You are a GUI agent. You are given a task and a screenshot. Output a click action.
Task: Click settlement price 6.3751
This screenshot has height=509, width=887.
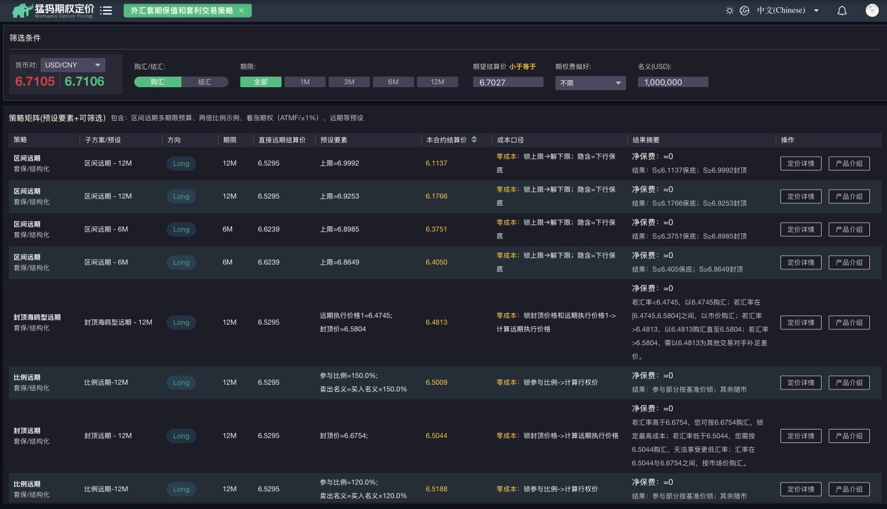coord(436,229)
